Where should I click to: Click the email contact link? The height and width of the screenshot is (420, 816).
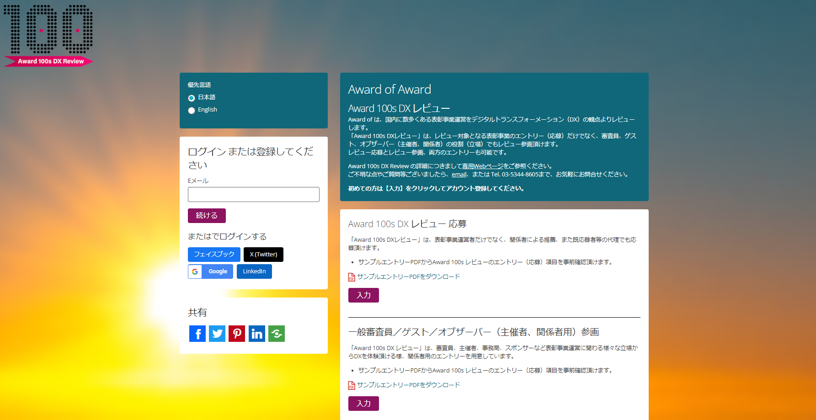(x=459, y=175)
